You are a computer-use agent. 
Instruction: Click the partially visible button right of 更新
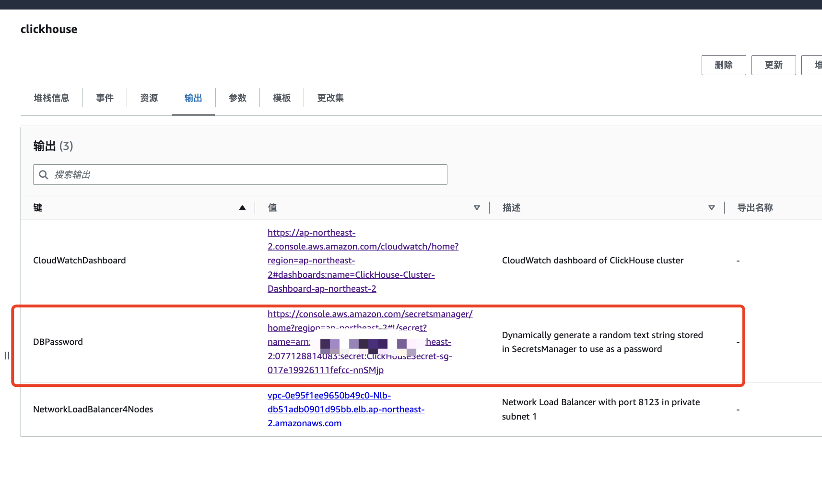tap(812, 65)
